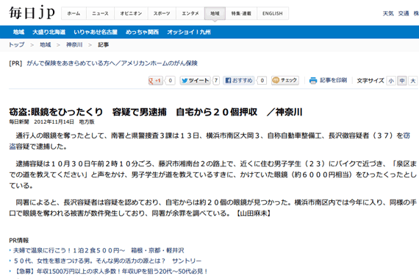Open the 【急募】年収1500万円以上 PR link

click(x=110, y=272)
